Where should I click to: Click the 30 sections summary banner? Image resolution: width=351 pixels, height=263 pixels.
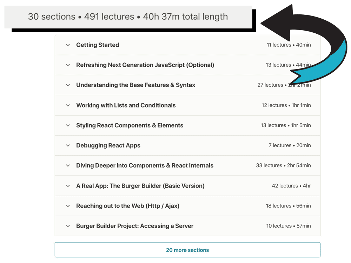click(128, 17)
